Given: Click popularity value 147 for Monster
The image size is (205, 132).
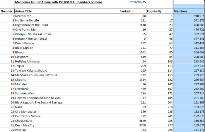Looking at the screenshot, I should click(x=160, y=84).
